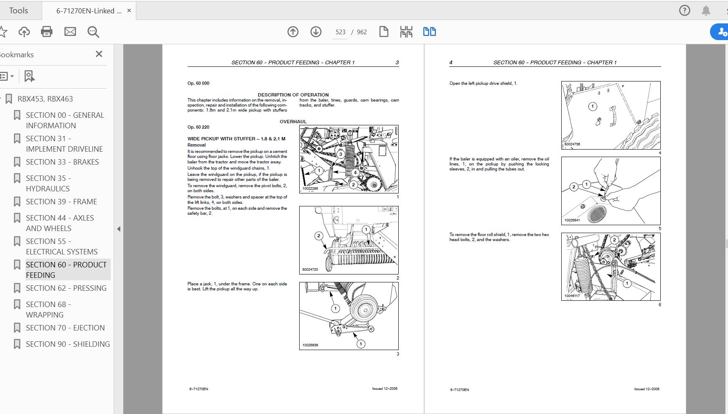The width and height of the screenshot is (728, 414).
Task: Toggle the two-page view icon
Action: click(430, 32)
